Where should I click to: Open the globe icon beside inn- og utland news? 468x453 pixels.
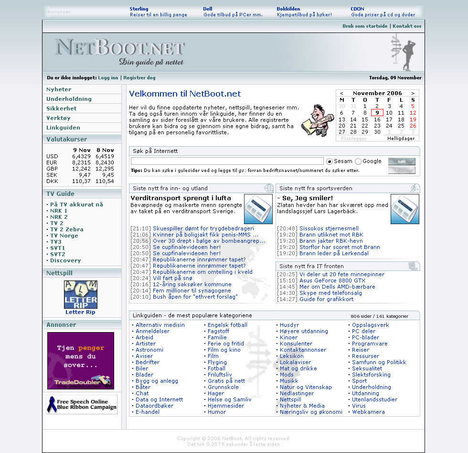click(268, 188)
